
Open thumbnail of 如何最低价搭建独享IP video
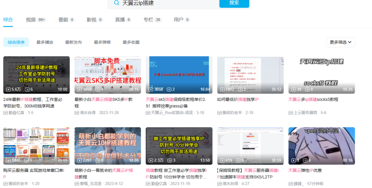(250, 75)
